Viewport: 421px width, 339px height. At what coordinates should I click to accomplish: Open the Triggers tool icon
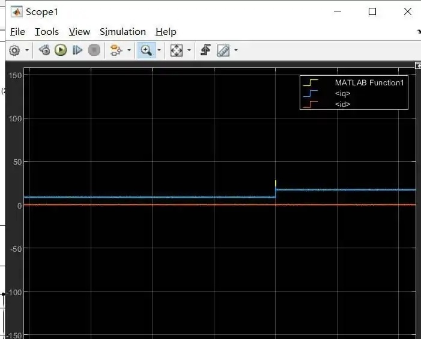point(205,50)
